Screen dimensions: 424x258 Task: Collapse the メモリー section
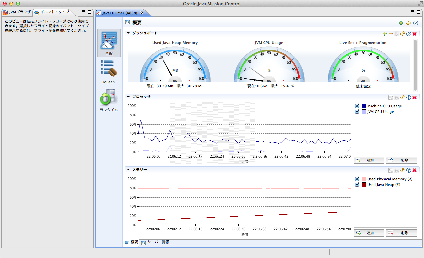pyautogui.click(x=128, y=170)
